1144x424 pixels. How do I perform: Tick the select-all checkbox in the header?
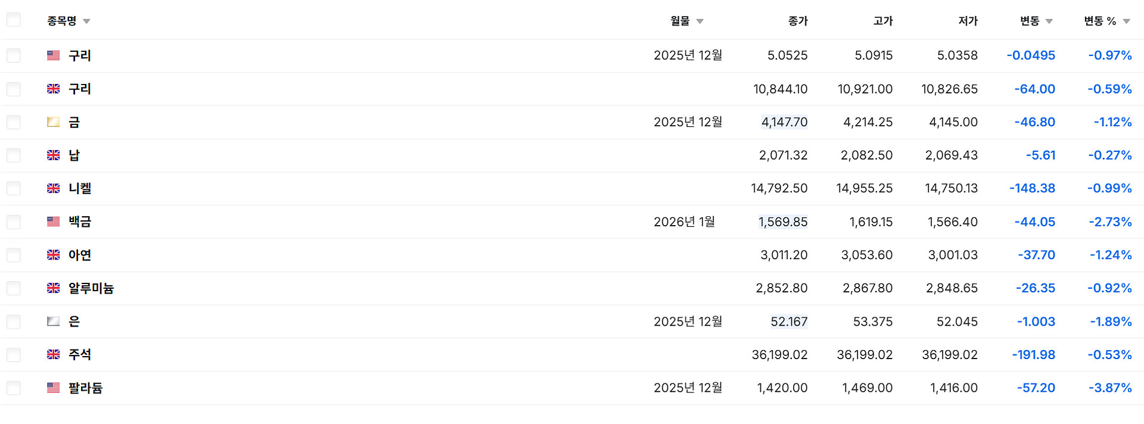click(x=14, y=20)
